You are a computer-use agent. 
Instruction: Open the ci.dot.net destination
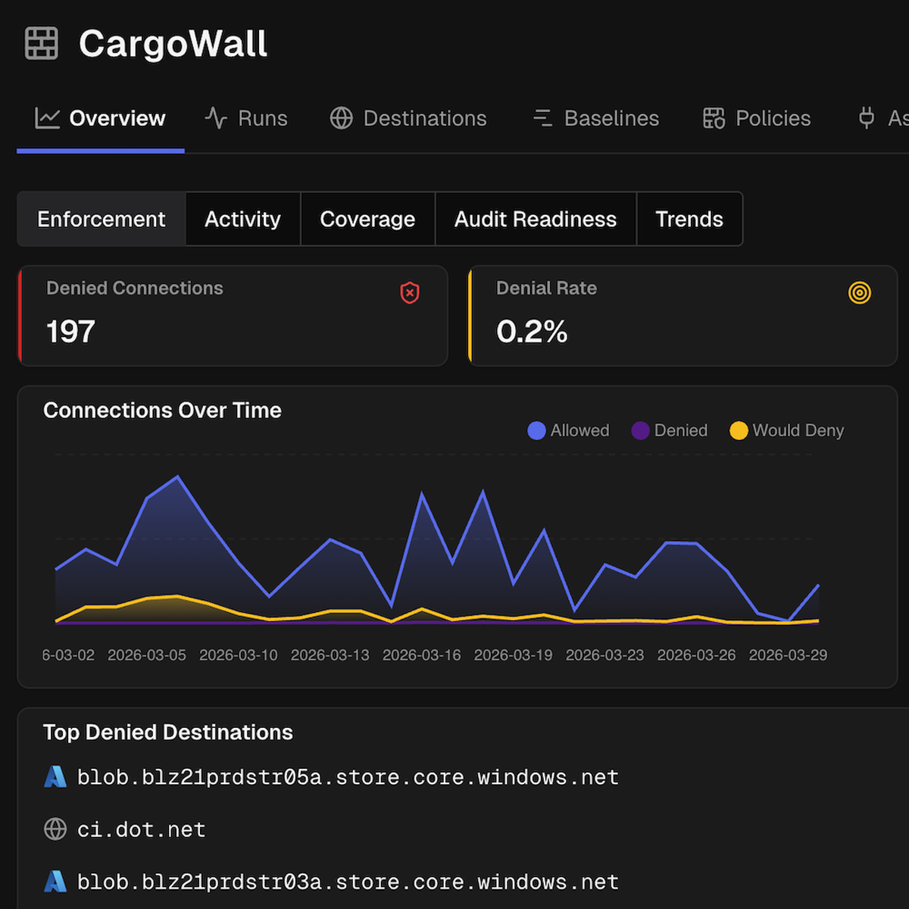pos(142,829)
